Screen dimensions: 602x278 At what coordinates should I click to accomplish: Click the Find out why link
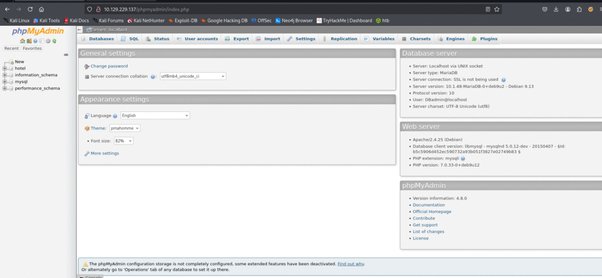(x=351, y=264)
